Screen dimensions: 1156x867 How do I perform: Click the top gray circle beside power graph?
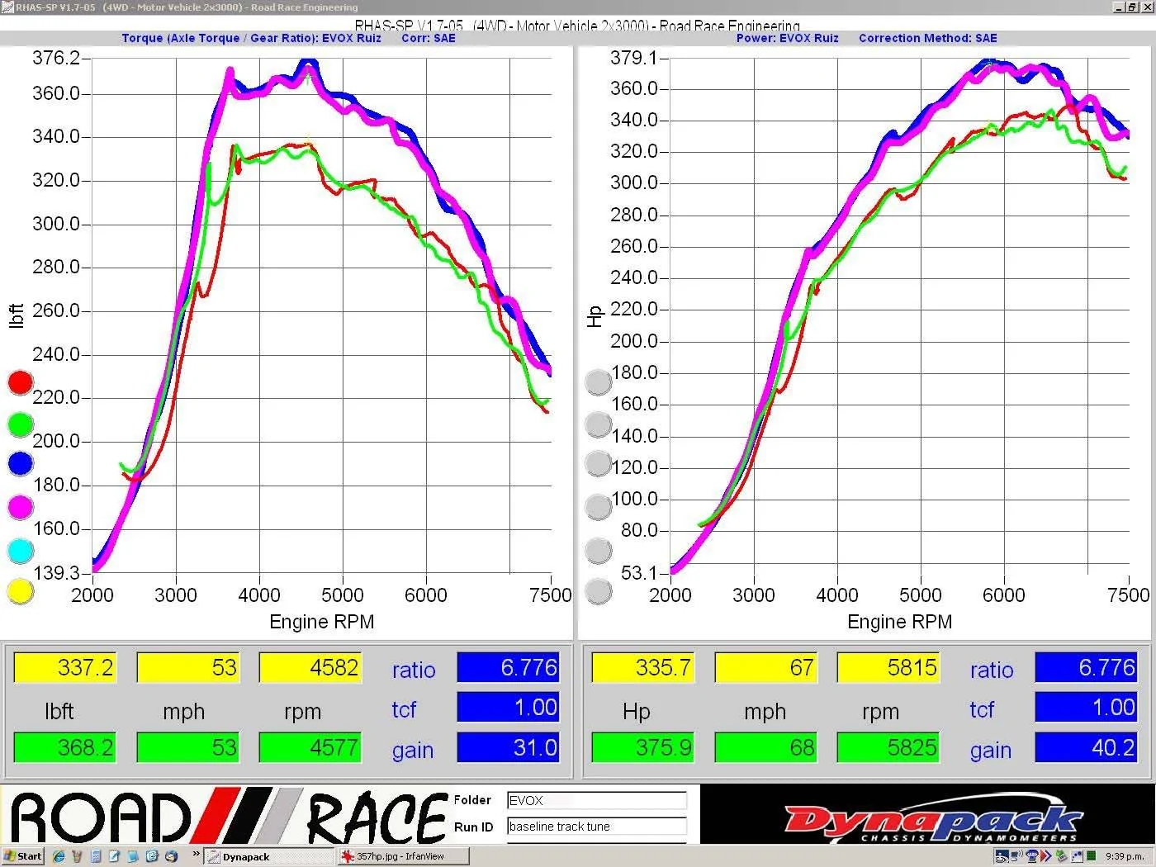click(598, 381)
